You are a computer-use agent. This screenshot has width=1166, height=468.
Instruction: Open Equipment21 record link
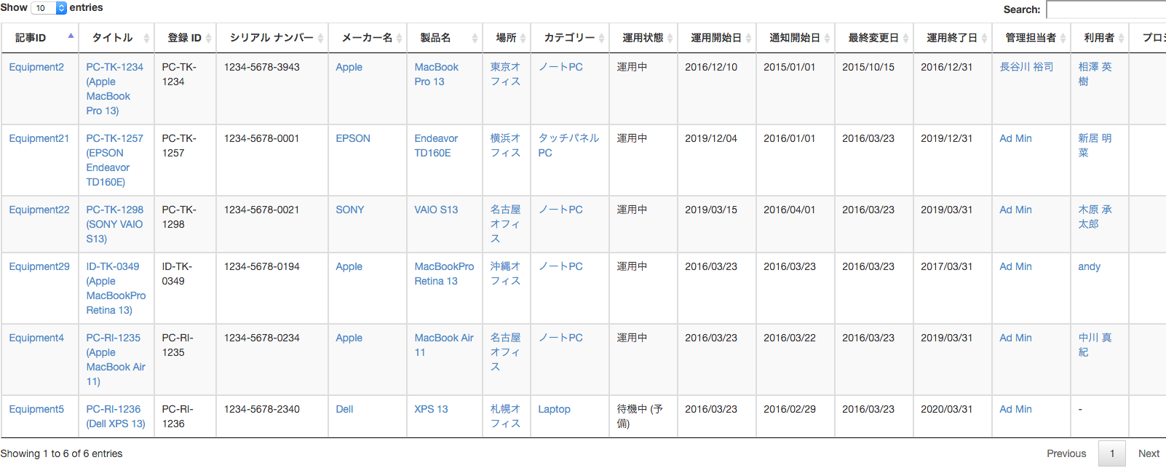pyautogui.click(x=39, y=138)
